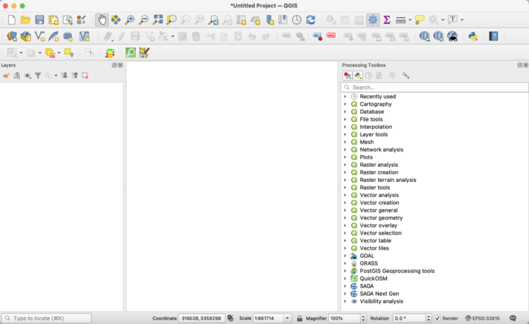
Task: Click the New Shapefile Layer icon
Action: (x=40, y=36)
